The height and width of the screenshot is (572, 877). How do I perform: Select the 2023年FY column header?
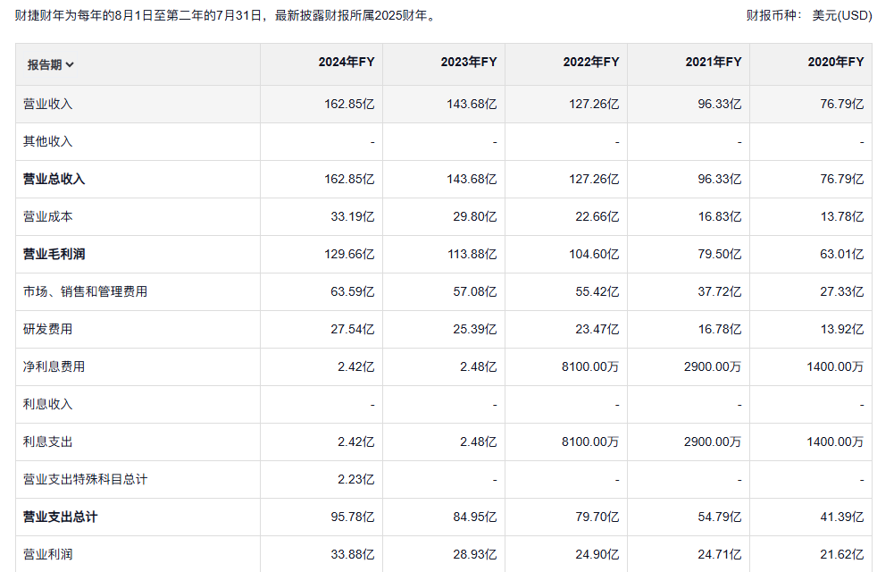coord(469,63)
